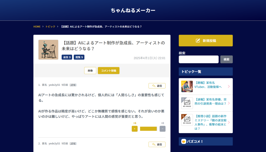Report comment 2 using 通報 link
The image size is (266, 152).
(x=73, y=143)
